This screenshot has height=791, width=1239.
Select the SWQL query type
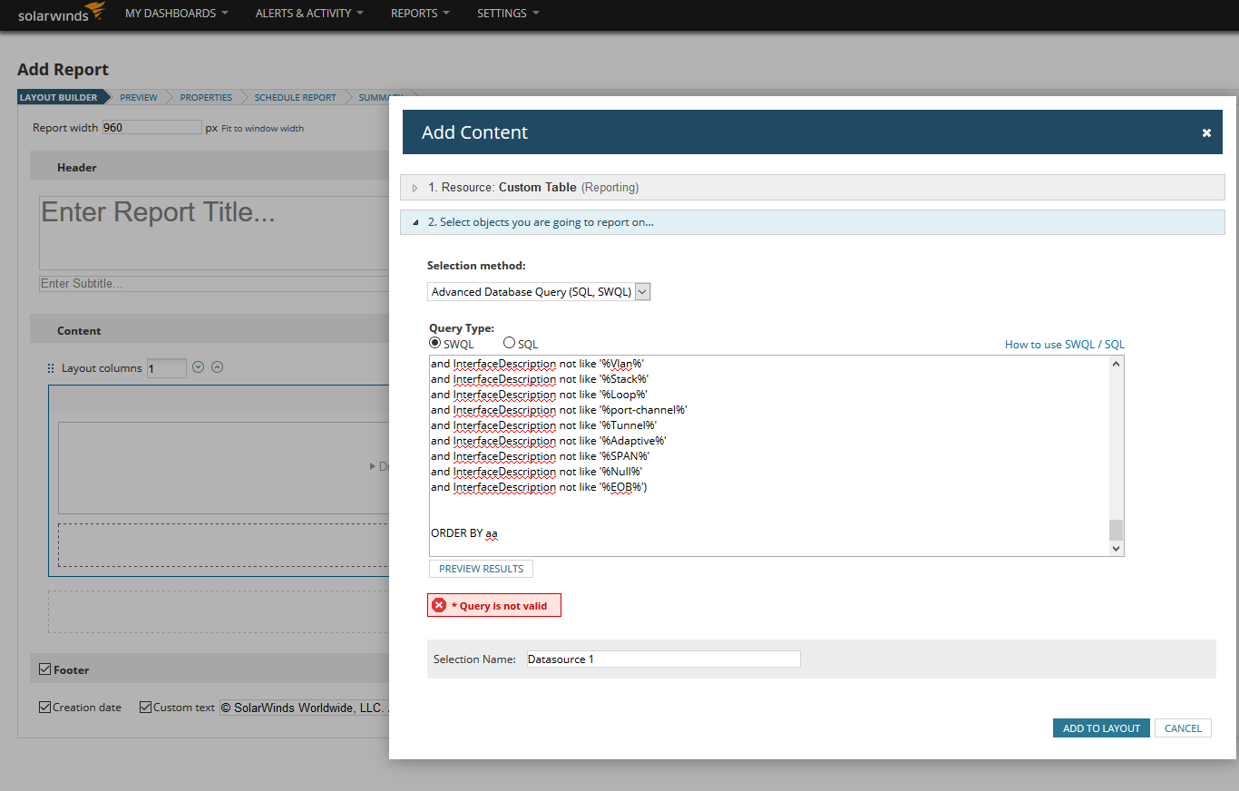pyautogui.click(x=435, y=344)
